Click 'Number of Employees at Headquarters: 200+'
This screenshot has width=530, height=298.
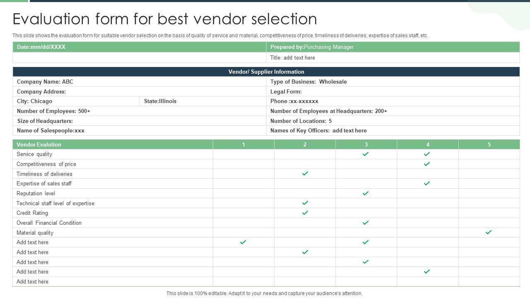(393, 111)
